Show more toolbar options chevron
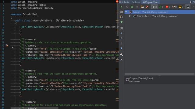 click(x=193, y=7)
